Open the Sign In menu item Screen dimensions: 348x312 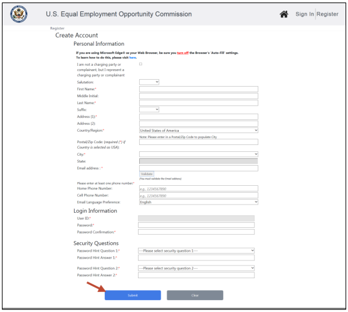click(305, 14)
